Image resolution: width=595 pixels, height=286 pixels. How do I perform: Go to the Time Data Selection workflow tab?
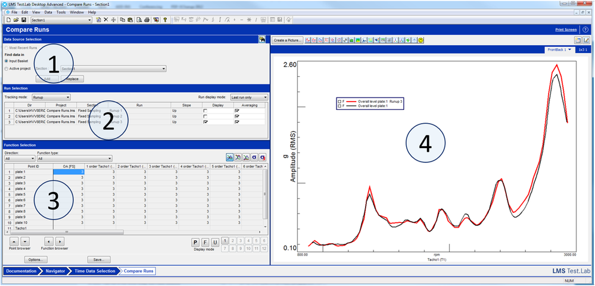pos(95,271)
